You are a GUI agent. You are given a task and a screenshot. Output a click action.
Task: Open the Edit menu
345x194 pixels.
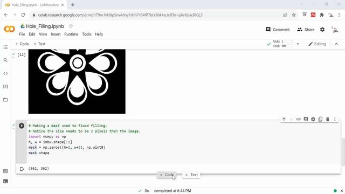coord(32,34)
